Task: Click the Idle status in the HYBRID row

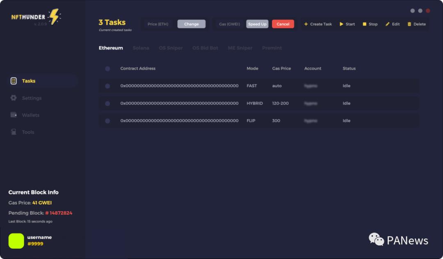Action: [346, 103]
